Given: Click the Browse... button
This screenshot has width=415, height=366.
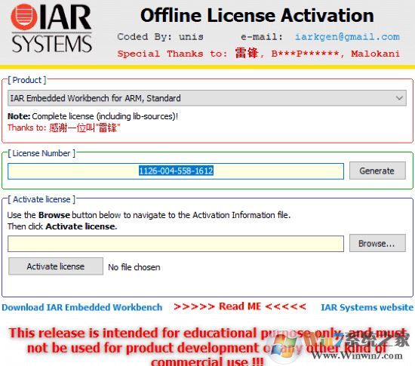Looking at the screenshot, I should (377, 243).
